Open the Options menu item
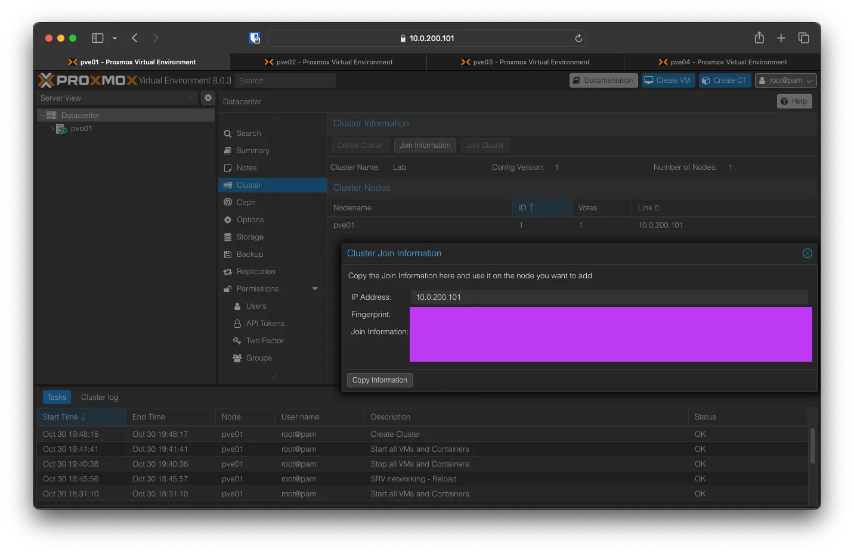 273,220
